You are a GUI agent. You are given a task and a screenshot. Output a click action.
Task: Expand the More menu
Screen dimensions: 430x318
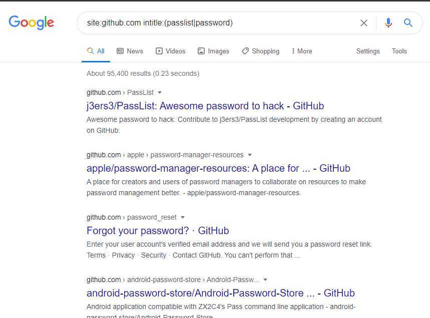[302, 51]
